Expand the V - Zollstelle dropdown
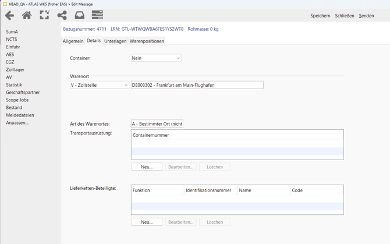 pyautogui.click(x=99, y=85)
